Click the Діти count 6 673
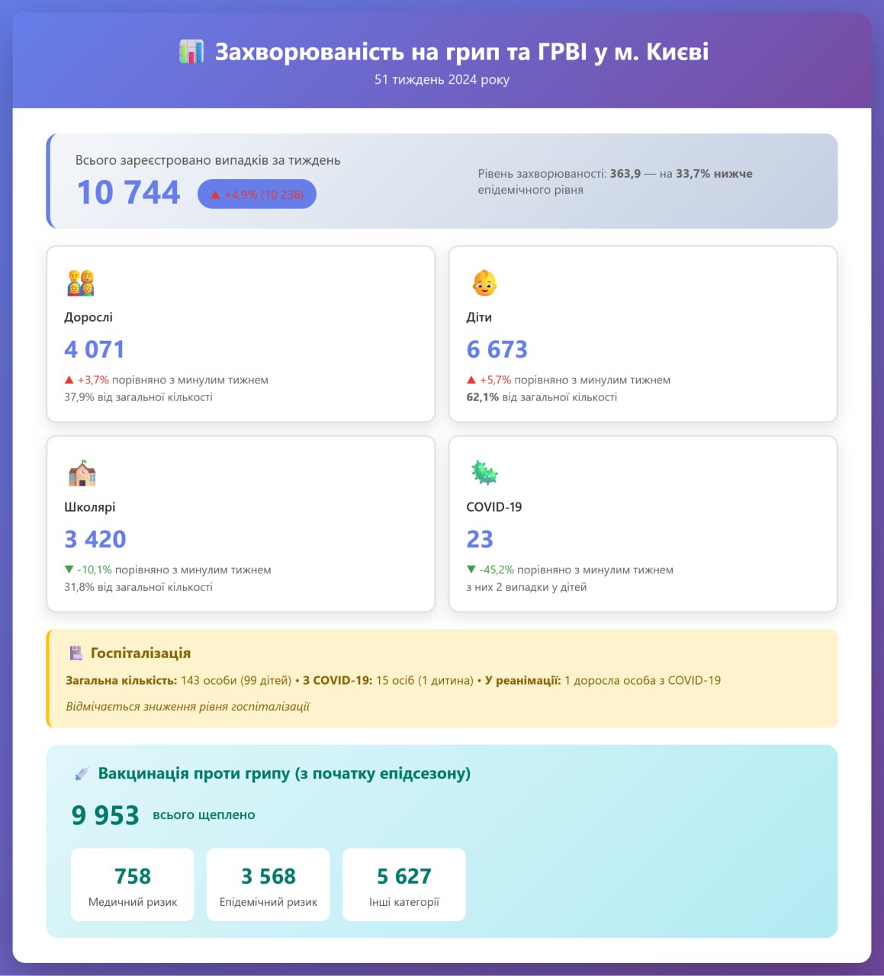Image resolution: width=884 pixels, height=976 pixels. point(497,349)
